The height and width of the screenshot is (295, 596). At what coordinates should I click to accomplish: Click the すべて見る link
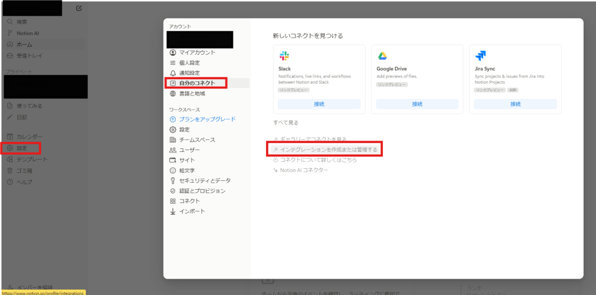(286, 123)
